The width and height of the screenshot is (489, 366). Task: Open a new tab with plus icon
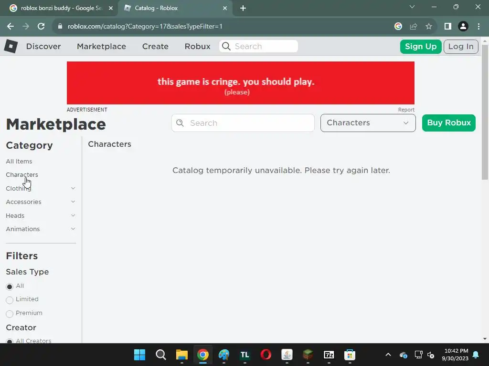[x=243, y=8]
